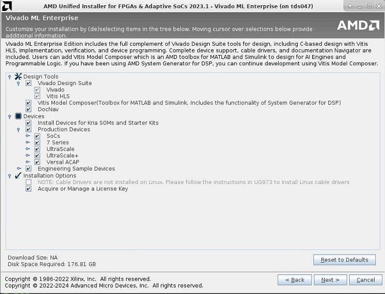The height and width of the screenshot is (294, 385).
Task: Click the Devices chip icon
Action: 18,116
